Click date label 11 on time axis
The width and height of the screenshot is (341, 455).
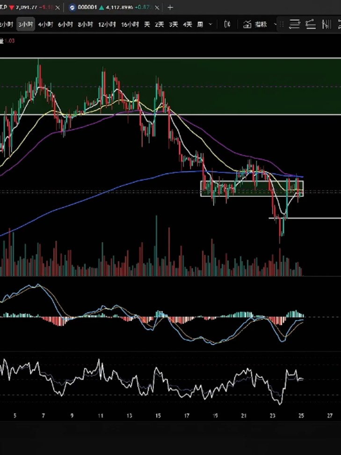click(x=100, y=416)
